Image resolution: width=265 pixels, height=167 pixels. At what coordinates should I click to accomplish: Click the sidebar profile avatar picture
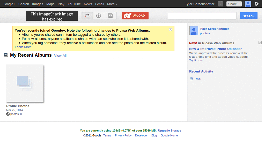(x=194, y=31)
